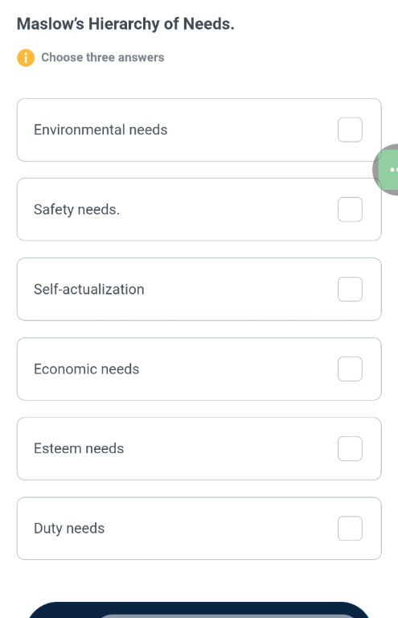This screenshot has height=618, width=398.
Task: Click the Safety needs label text
Action: 76,210
